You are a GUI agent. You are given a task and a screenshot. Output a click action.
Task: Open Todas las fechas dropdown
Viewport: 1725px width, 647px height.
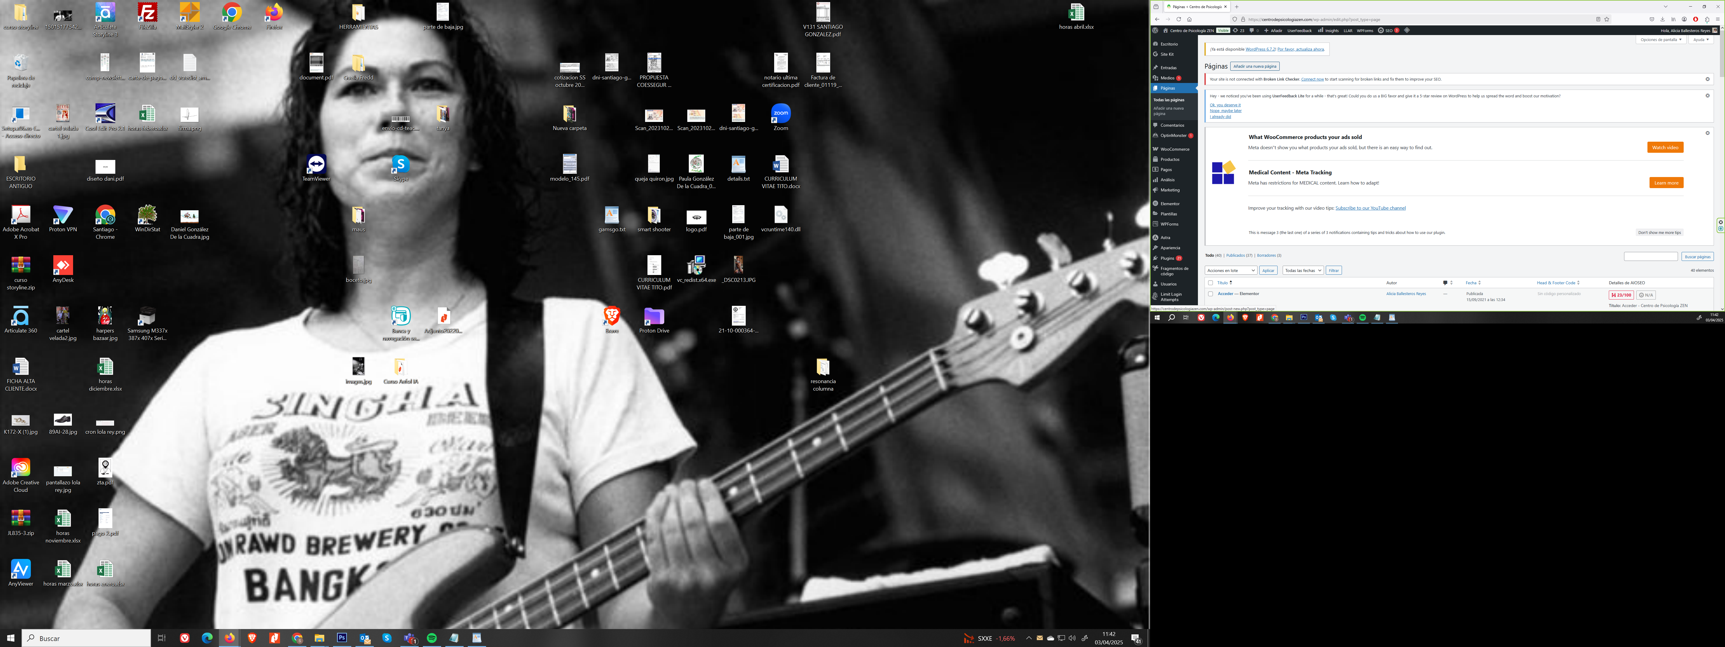[1302, 270]
